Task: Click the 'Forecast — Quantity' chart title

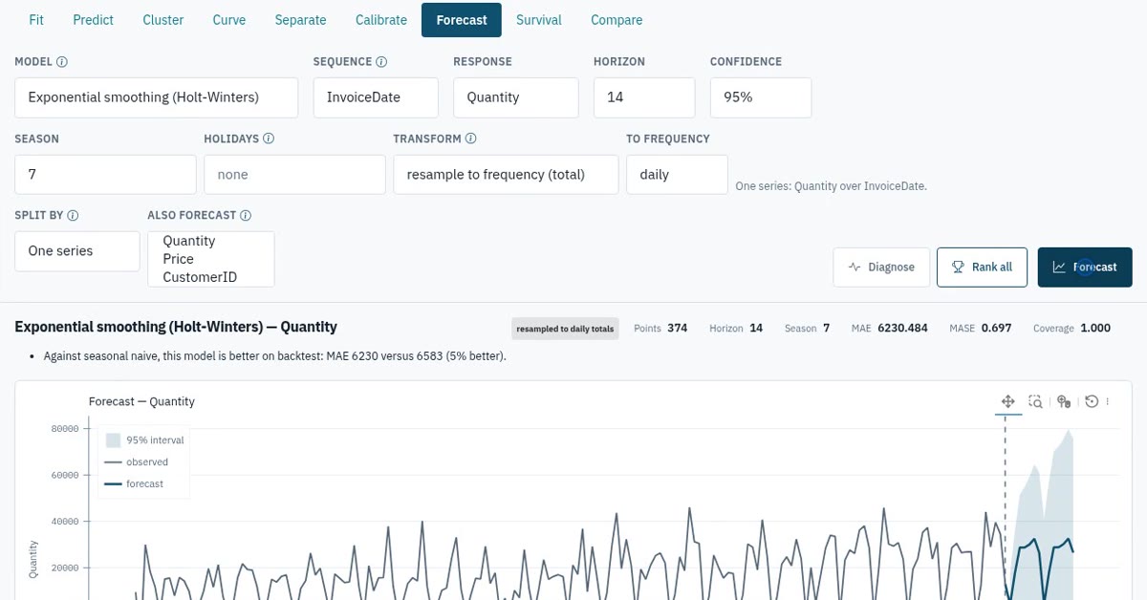Action: pyautogui.click(x=141, y=401)
